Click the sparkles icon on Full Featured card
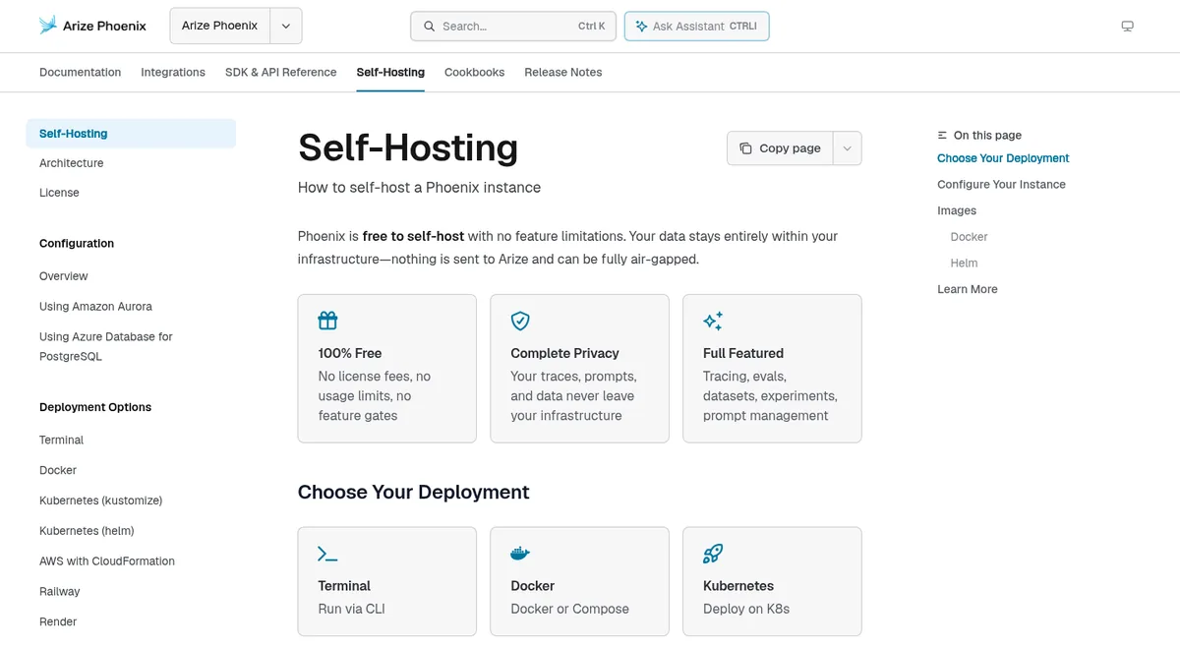This screenshot has height=647, width=1180. 713,321
